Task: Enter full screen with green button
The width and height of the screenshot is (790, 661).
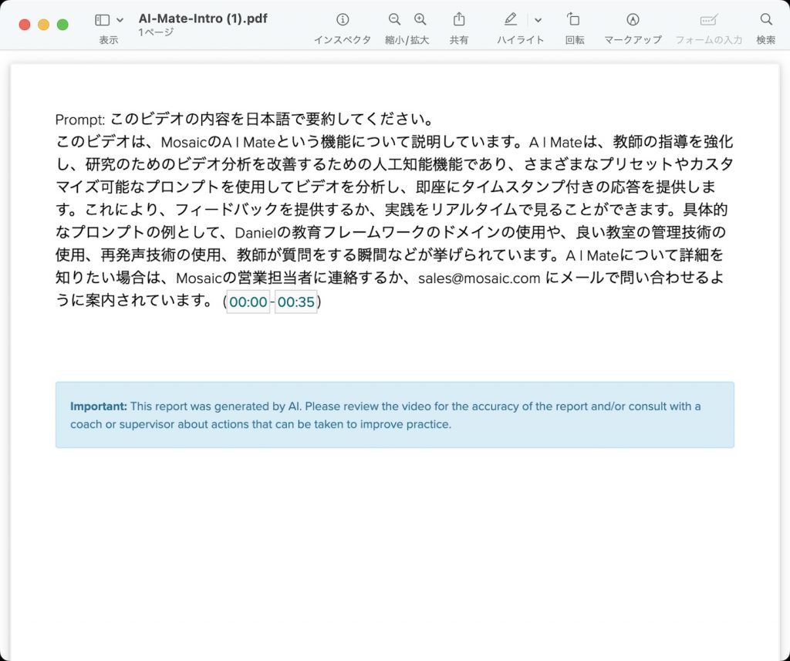Action: point(62,25)
